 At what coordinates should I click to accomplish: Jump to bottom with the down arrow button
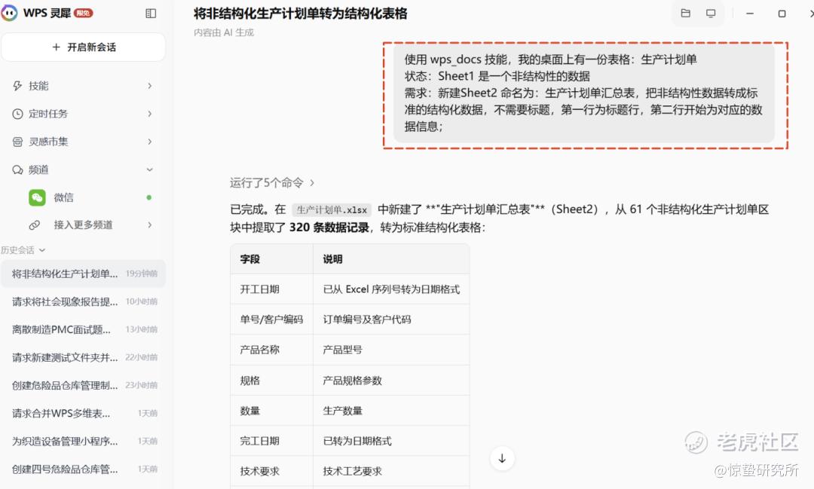point(502,458)
